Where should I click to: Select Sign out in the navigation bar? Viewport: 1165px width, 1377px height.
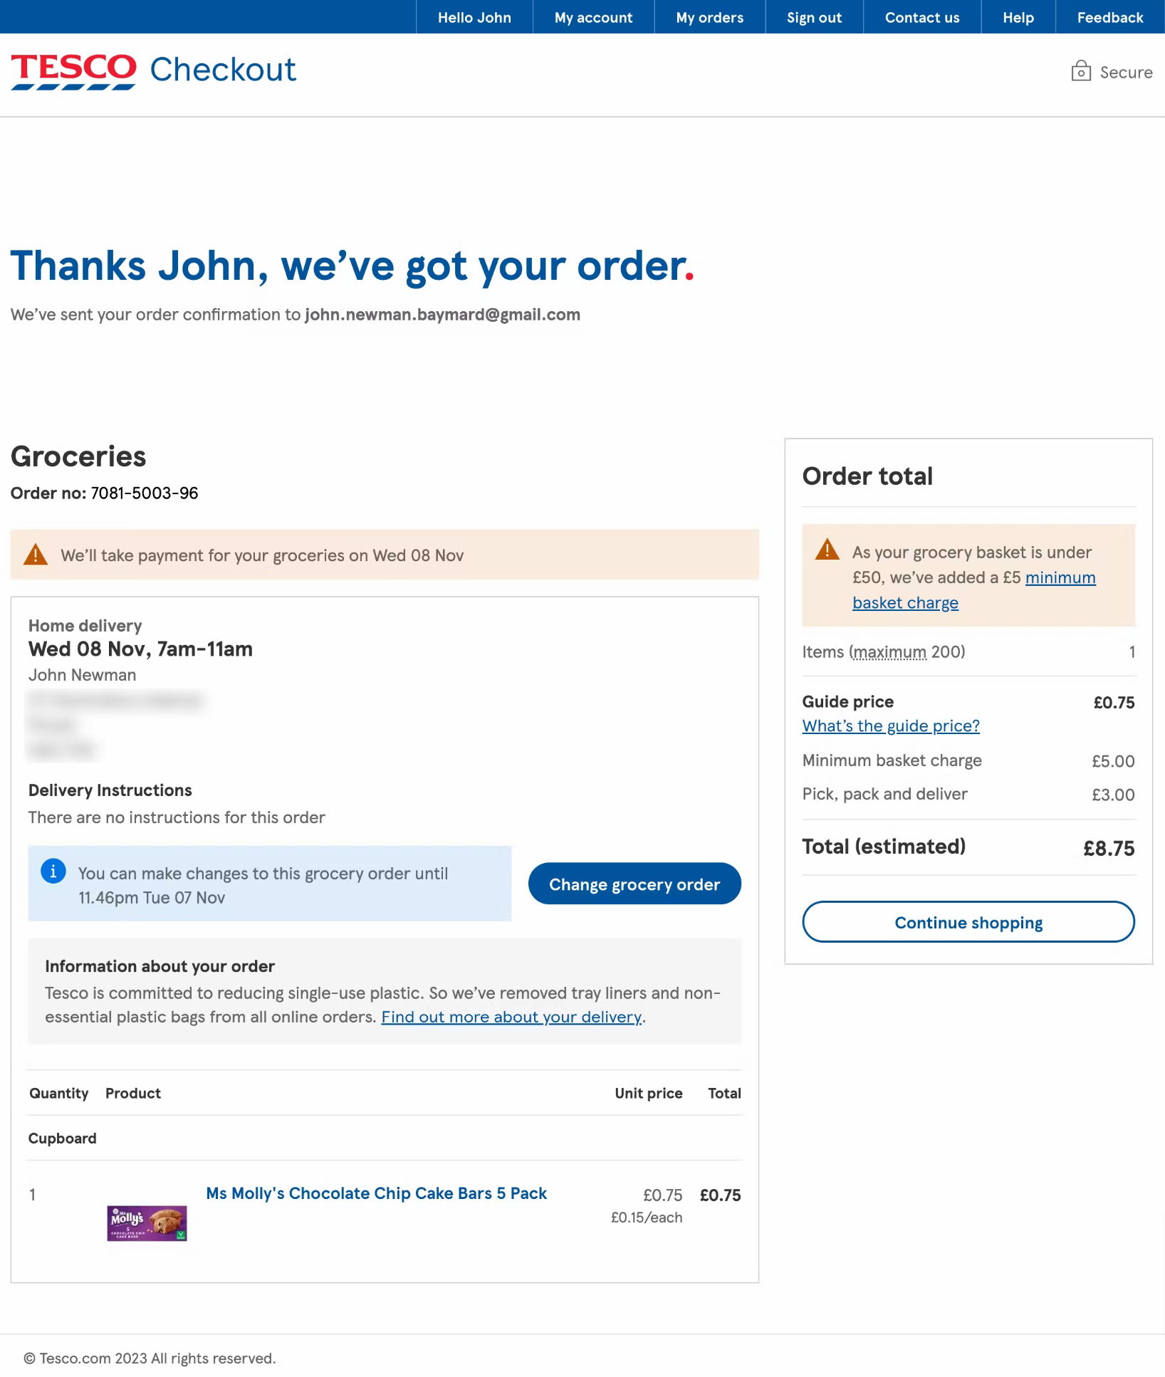coord(814,17)
